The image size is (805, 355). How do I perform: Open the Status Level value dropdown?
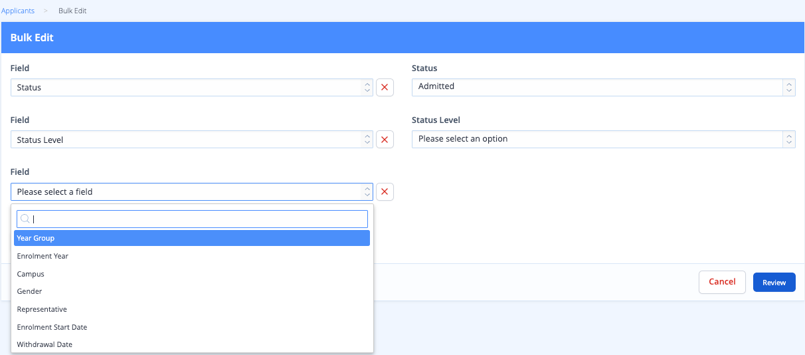click(x=603, y=139)
